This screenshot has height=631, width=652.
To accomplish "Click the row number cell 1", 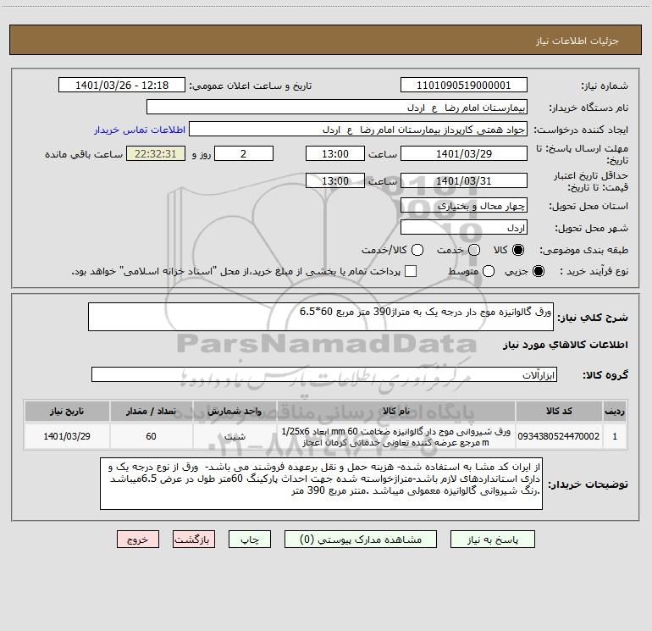I will (x=615, y=436).
